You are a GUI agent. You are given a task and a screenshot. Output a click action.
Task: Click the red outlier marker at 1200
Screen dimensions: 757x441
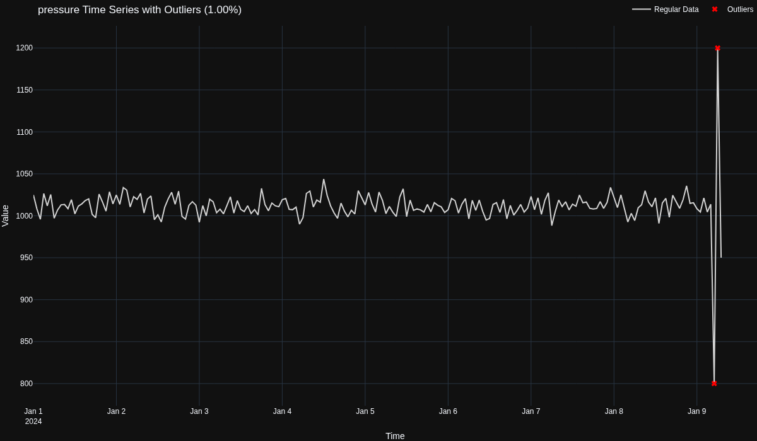click(717, 48)
